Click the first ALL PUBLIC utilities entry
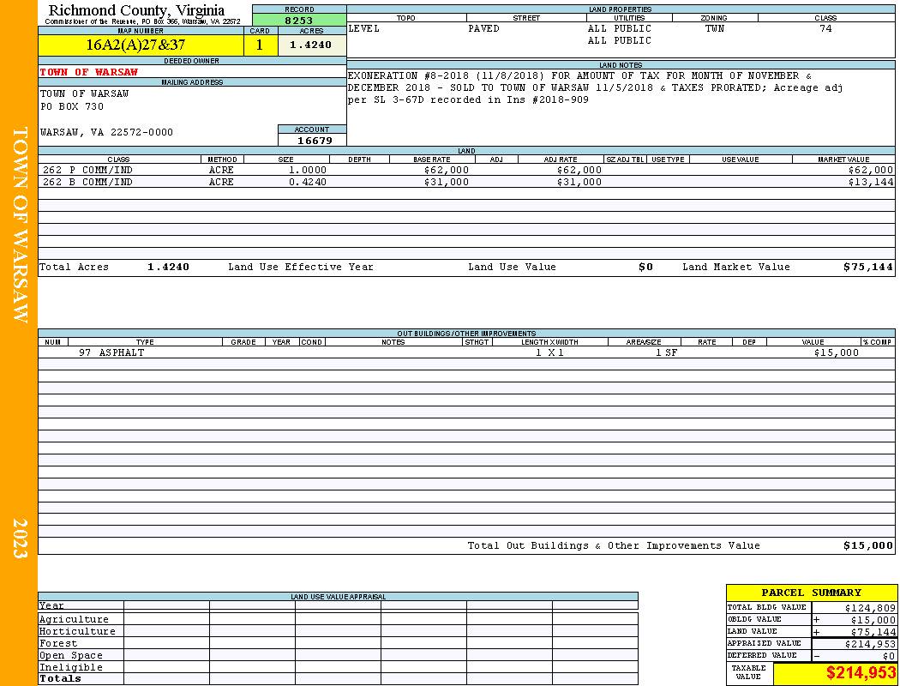This screenshot has height=686, width=900. pos(620,28)
